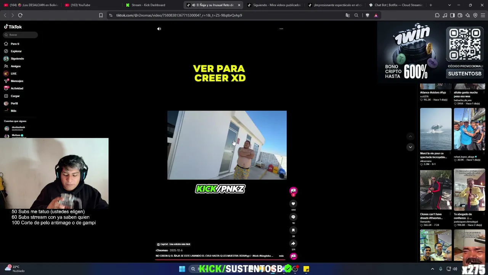Viewport: 488px width, 275px height.
Task: Like the video with heart icon
Action: point(293,204)
